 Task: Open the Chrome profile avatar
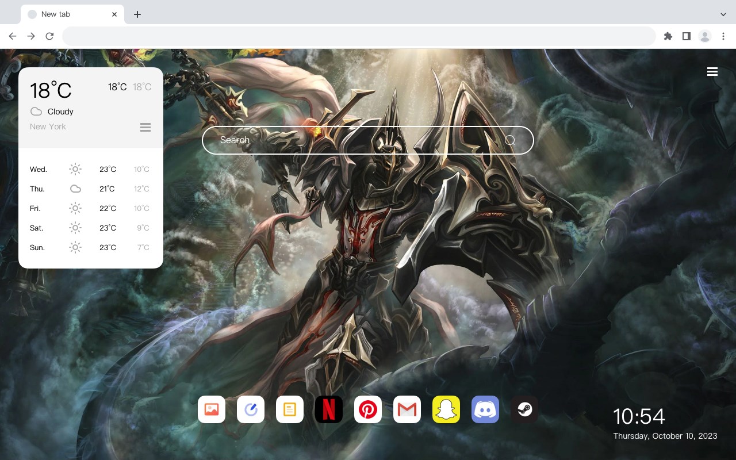click(x=705, y=36)
